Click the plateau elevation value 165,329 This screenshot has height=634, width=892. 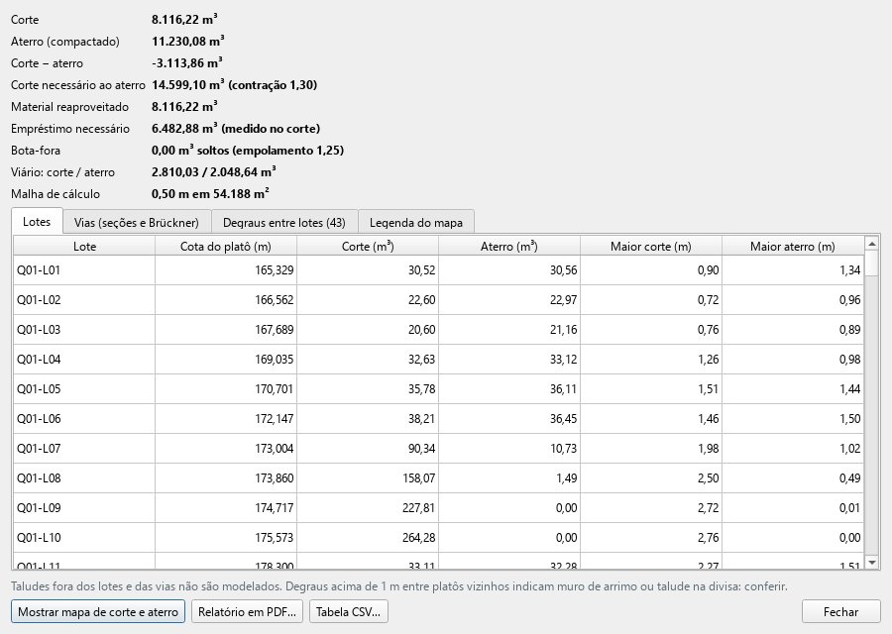point(226,270)
